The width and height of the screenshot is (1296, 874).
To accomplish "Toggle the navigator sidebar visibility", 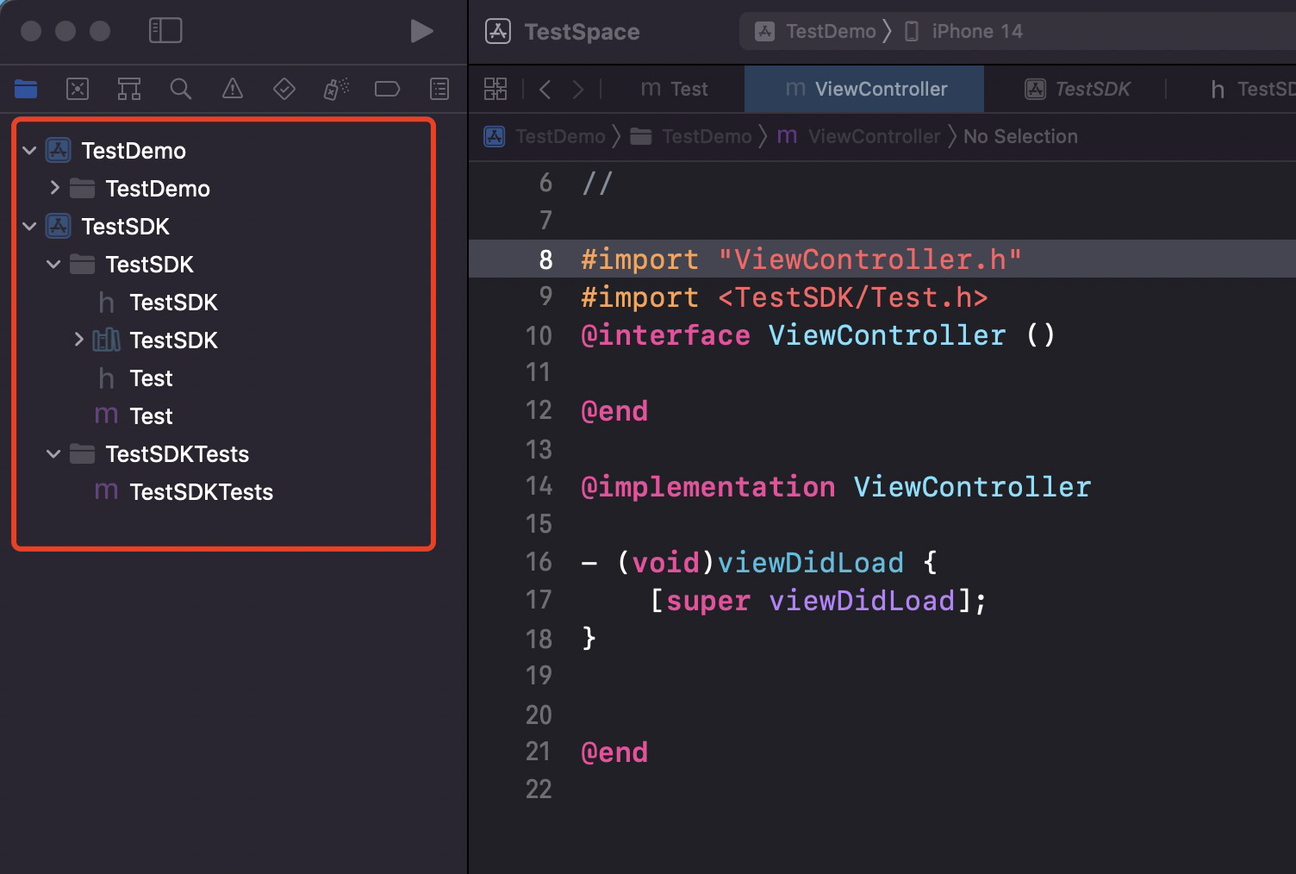I will tap(165, 31).
